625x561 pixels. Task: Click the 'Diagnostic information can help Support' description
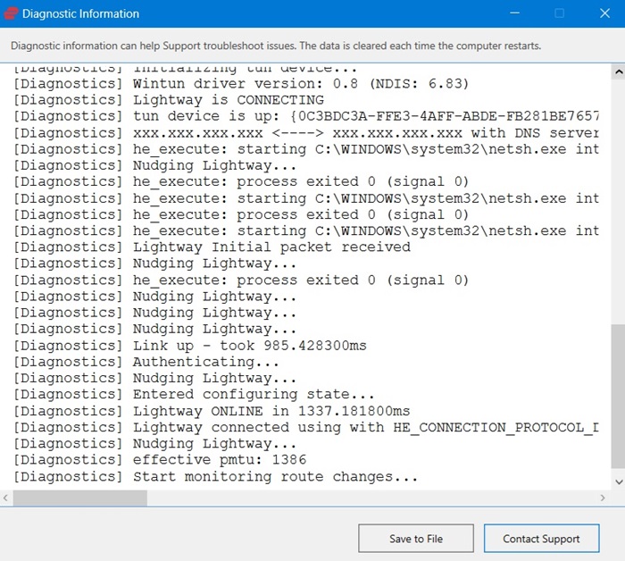(276, 46)
